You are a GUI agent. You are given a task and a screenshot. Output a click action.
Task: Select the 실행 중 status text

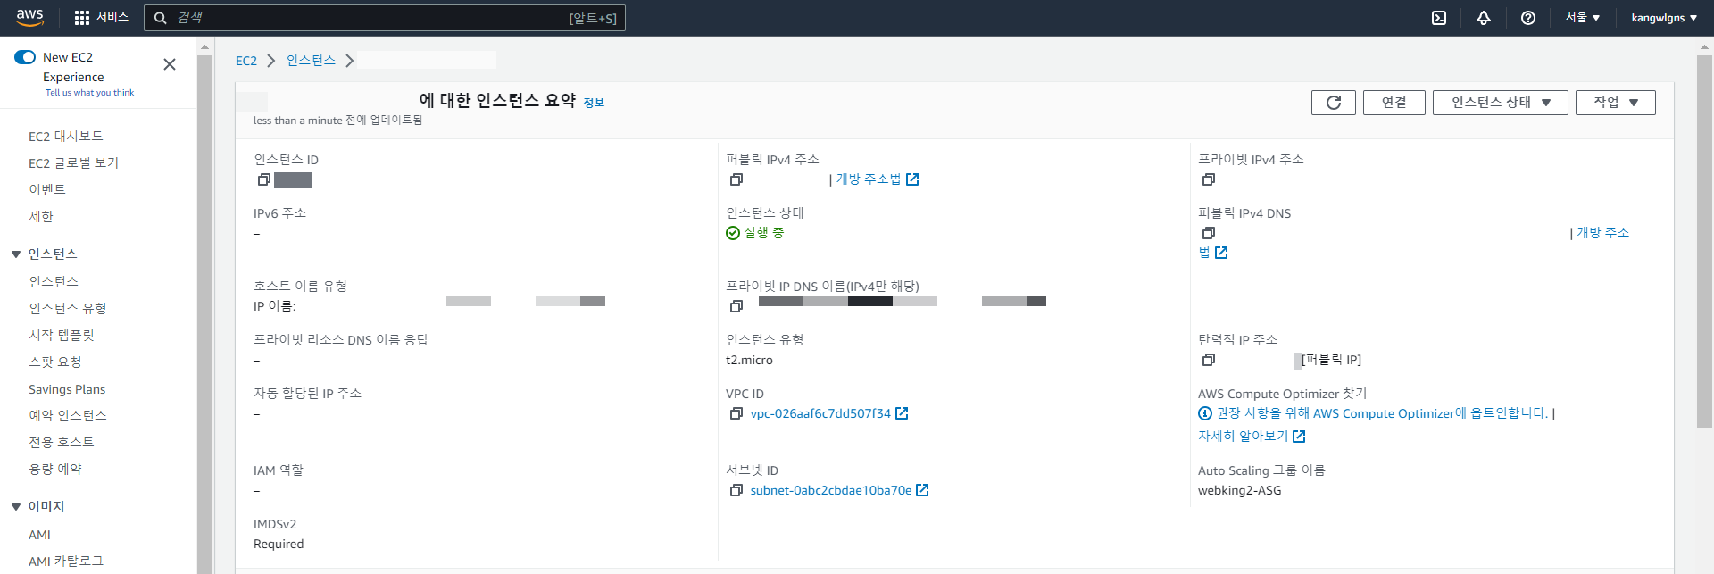[x=764, y=233]
